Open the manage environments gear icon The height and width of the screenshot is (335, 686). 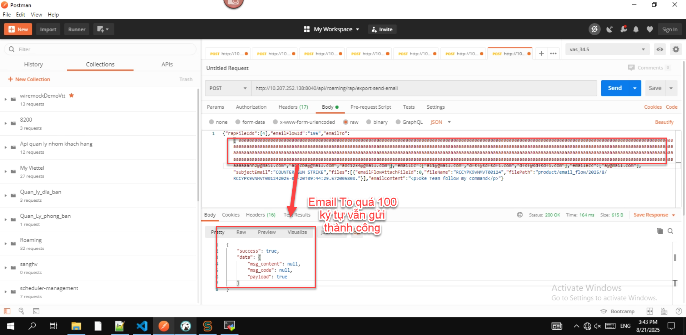[x=676, y=50]
